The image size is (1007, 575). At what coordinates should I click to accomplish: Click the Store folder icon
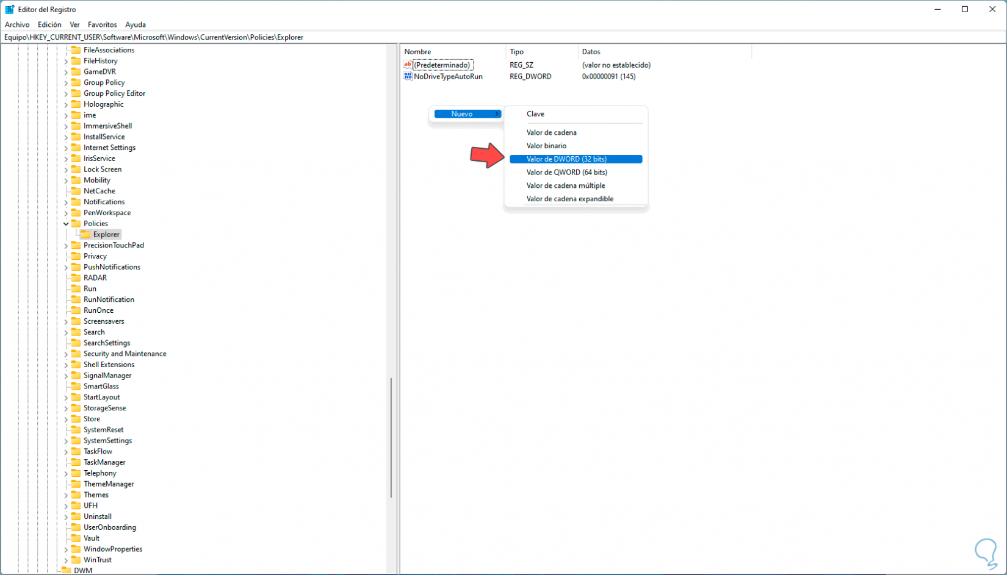(76, 418)
